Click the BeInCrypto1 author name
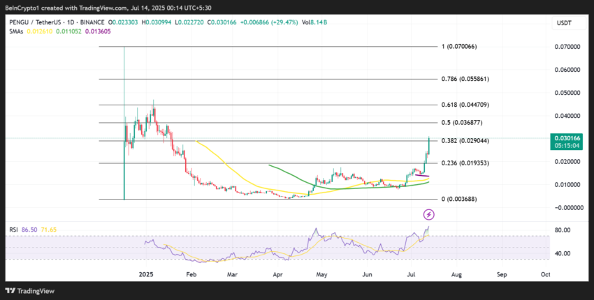 [22, 7]
